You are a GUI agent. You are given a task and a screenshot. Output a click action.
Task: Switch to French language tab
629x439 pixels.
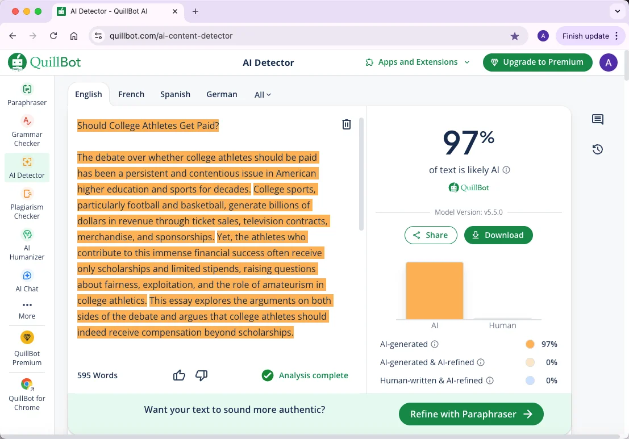coord(131,94)
